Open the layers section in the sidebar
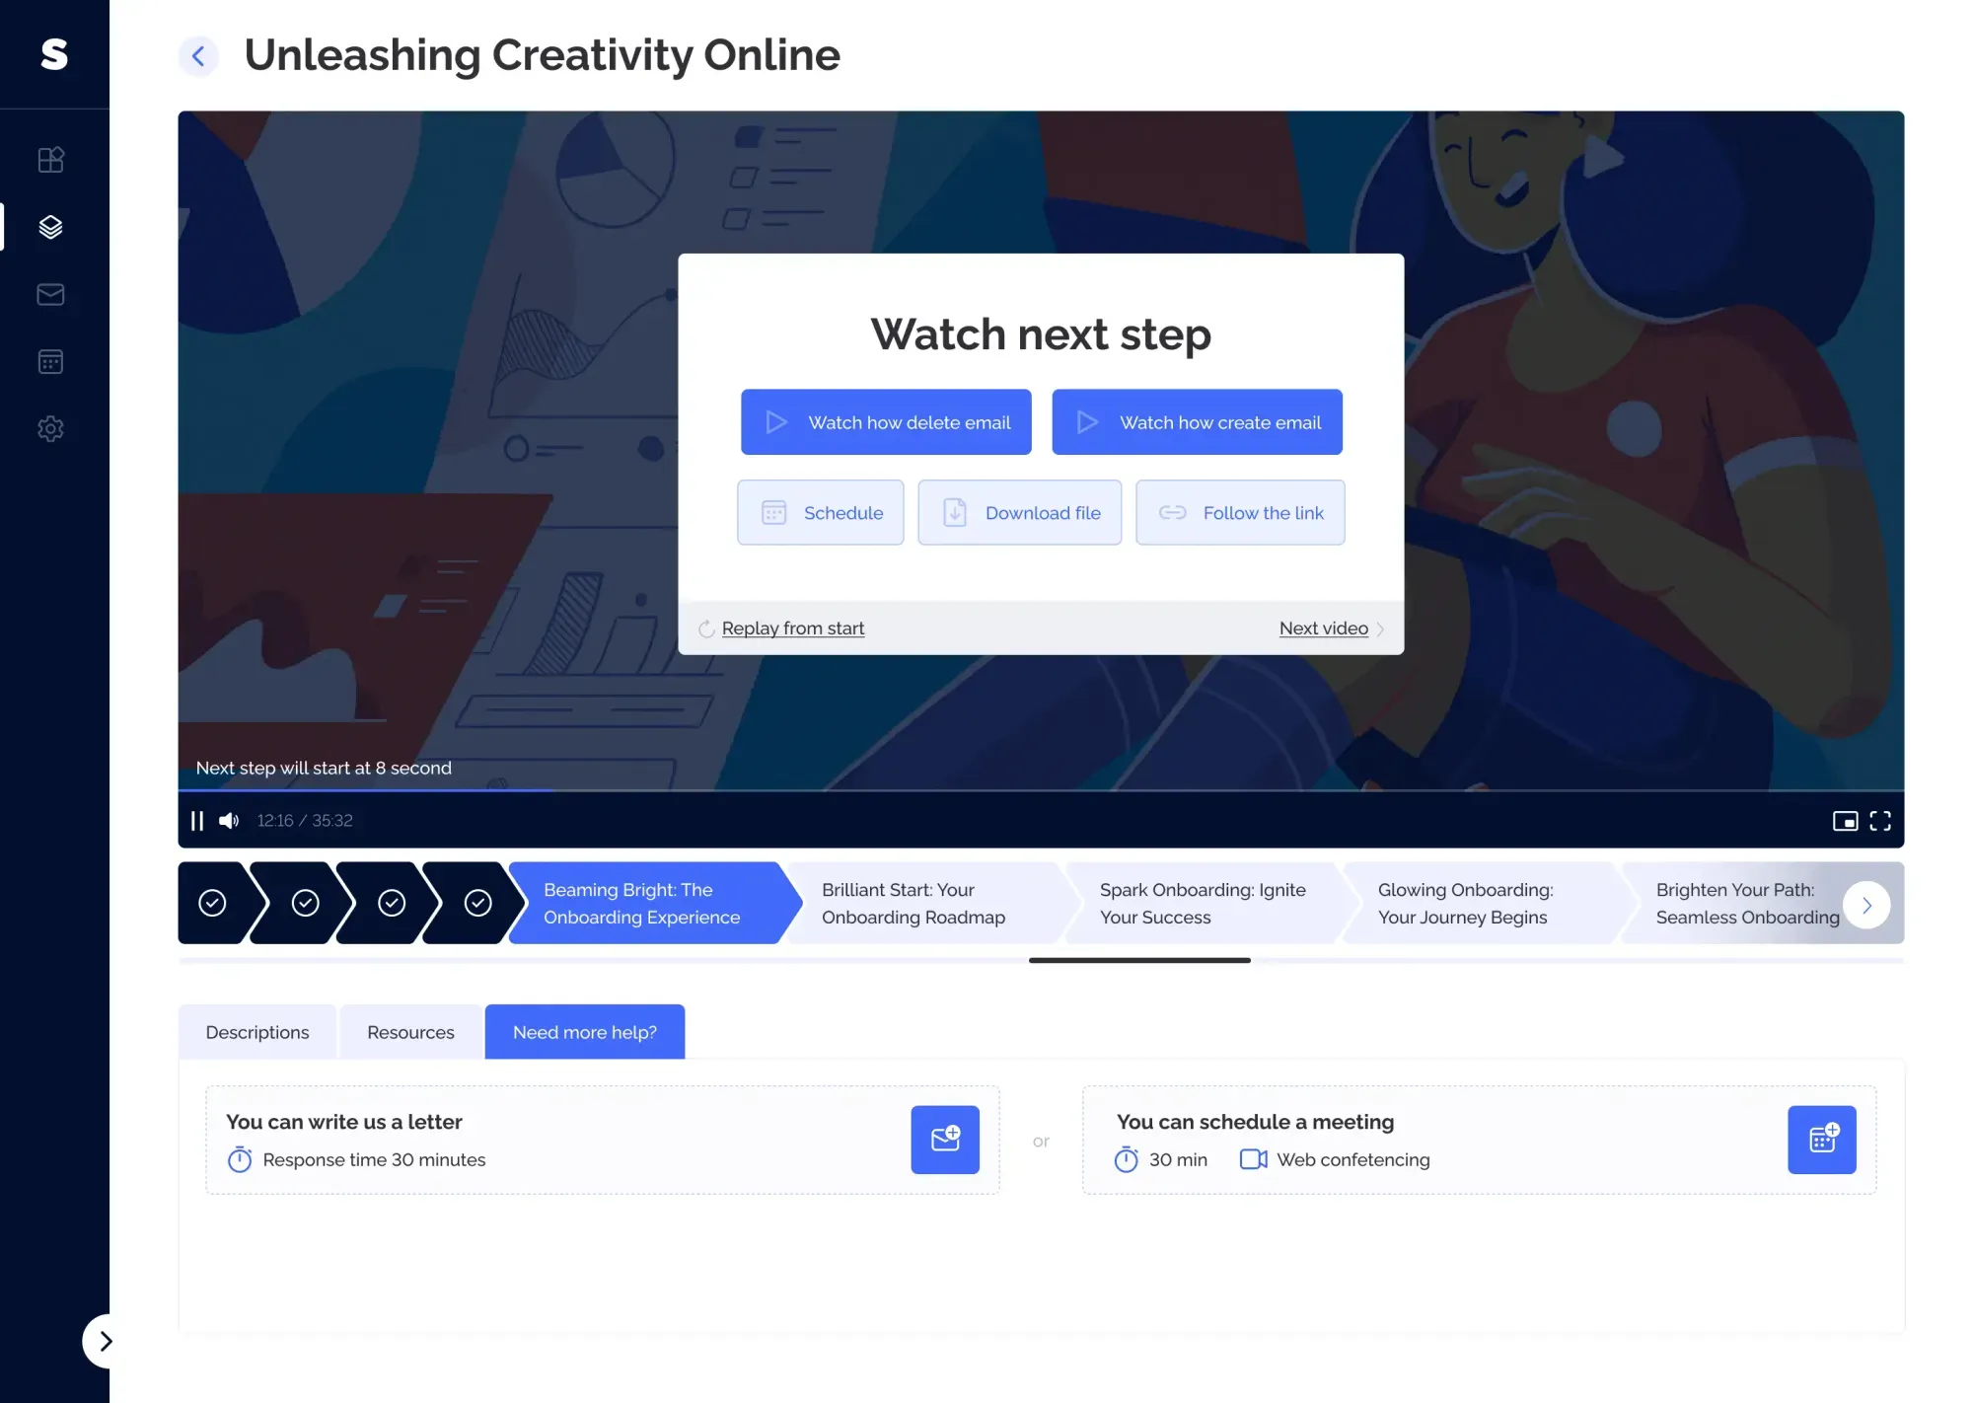This screenshot has height=1403, width=1973. 50,227
